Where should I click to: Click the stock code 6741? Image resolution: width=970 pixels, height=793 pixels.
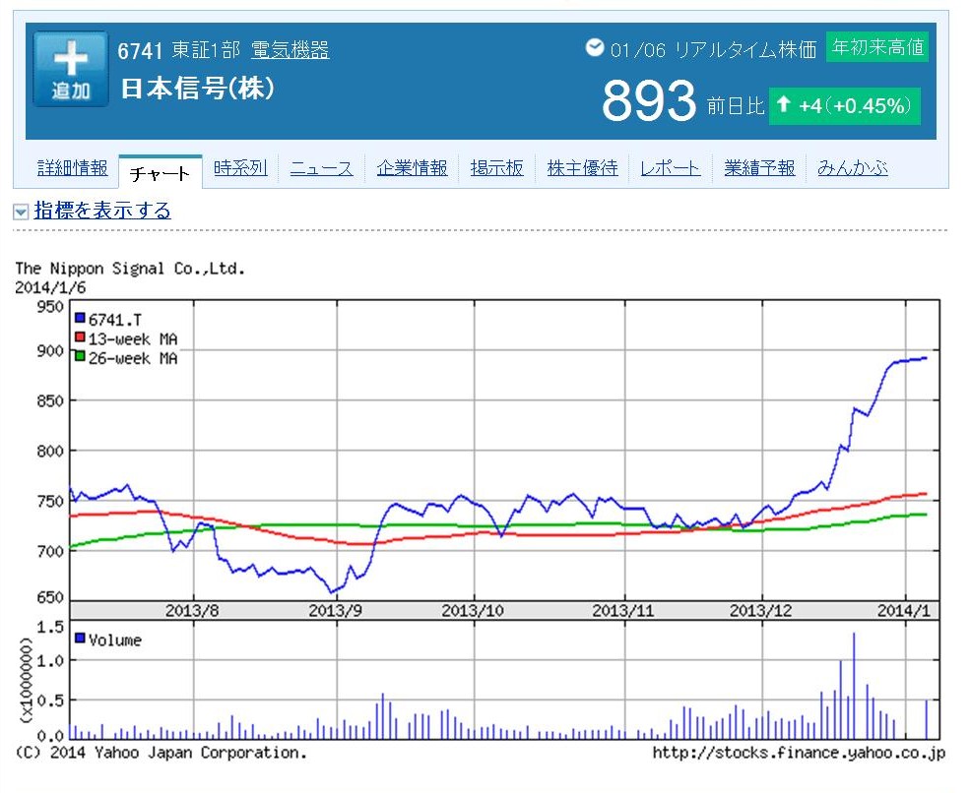pos(141,51)
